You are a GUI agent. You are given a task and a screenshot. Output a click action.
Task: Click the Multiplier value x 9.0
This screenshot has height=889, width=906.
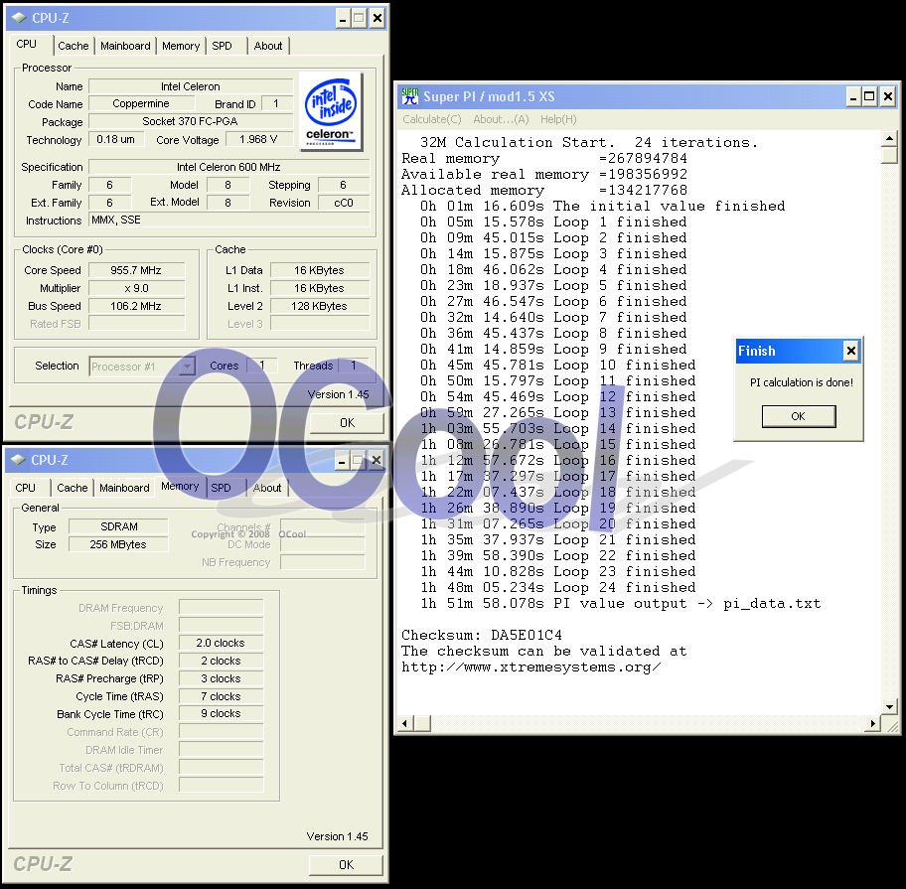point(137,288)
